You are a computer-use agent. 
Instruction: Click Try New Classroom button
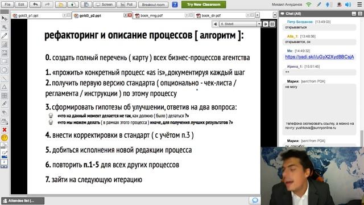[x=204, y=5]
